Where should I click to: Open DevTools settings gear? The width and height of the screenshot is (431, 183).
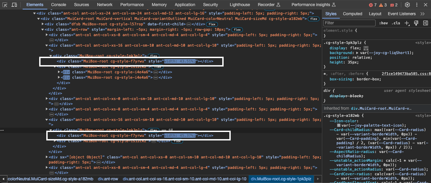tap(407, 5)
